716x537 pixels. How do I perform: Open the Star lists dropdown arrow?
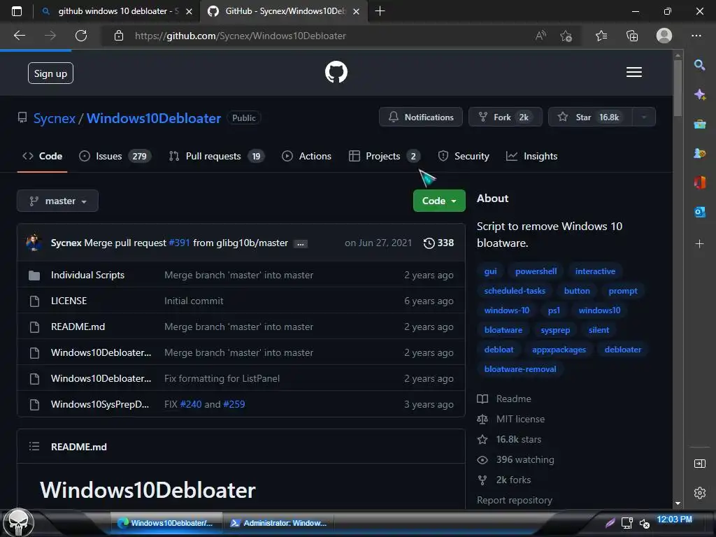click(644, 117)
